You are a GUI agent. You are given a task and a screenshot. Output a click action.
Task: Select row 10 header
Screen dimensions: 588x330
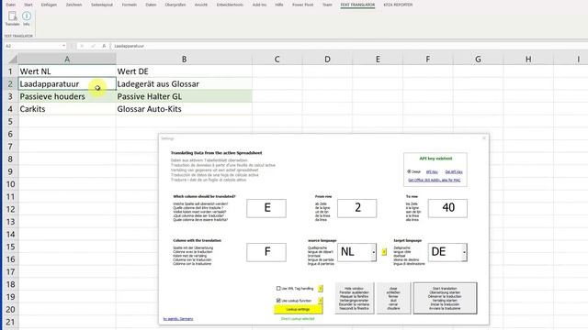pos(10,184)
